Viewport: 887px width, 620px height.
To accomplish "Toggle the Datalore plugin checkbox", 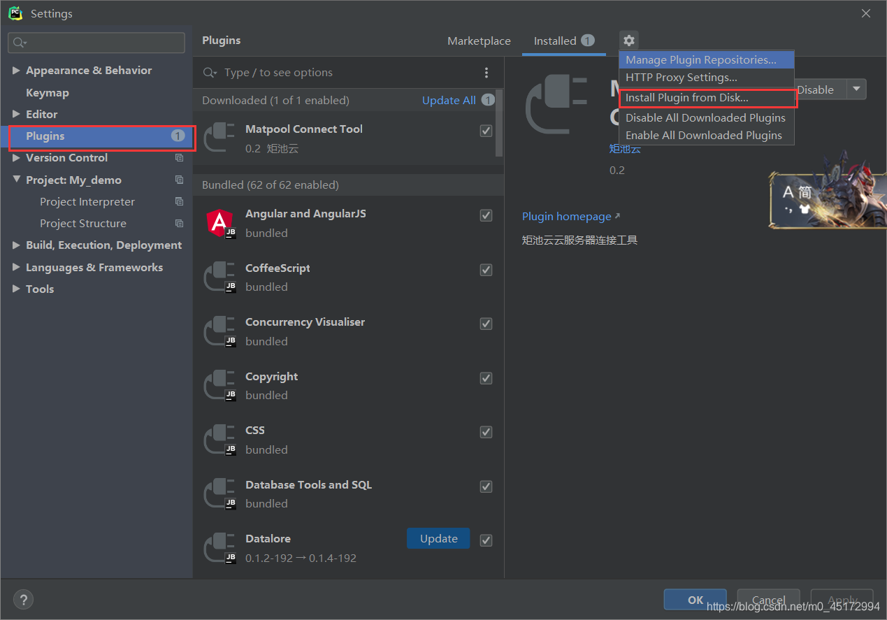I will click(x=486, y=540).
